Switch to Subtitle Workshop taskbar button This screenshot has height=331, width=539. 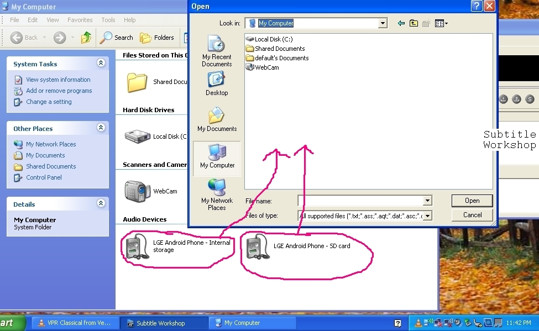(164, 323)
